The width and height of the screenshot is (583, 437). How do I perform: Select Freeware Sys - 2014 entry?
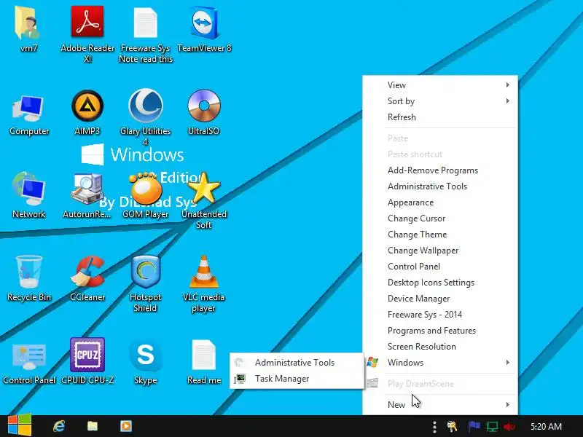coord(440,314)
